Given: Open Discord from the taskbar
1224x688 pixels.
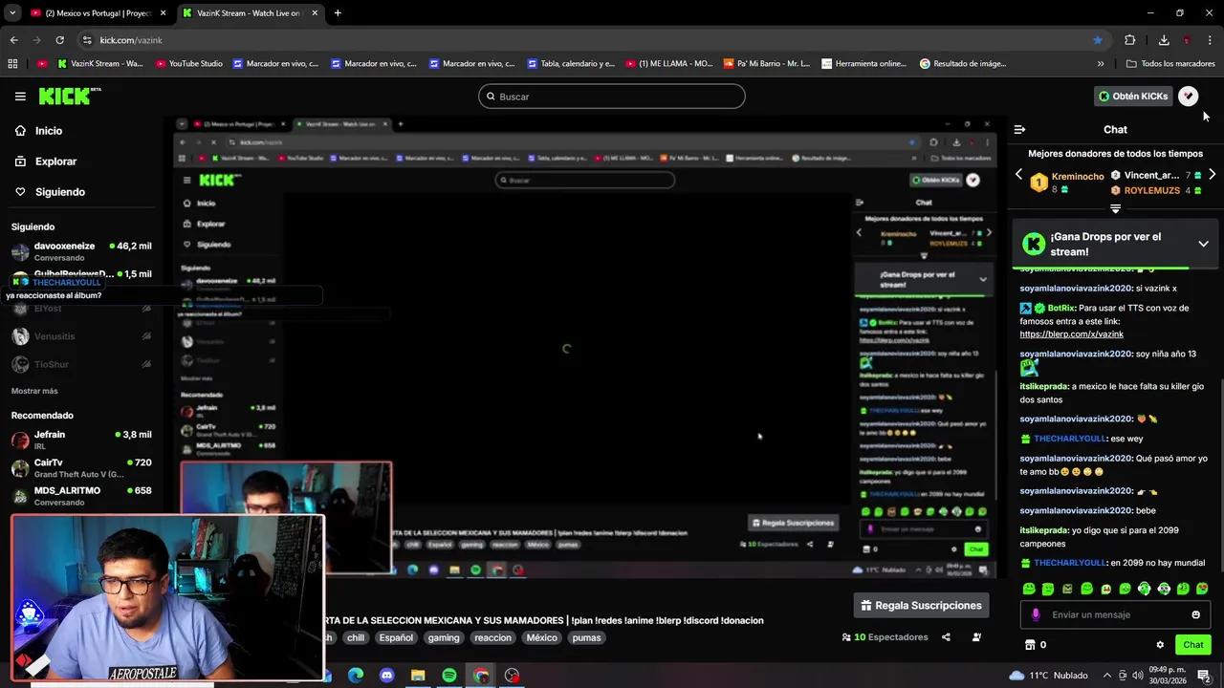Looking at the screenshot, I should [x=386, y=676].
